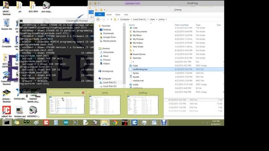Open the pcb-setup desktop icon
The height and width of the screenshot is (151, 269).
point(46,7)
